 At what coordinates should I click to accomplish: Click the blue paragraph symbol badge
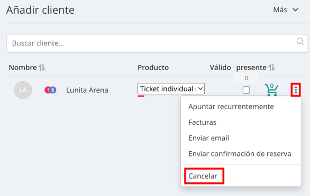point(53,90)
